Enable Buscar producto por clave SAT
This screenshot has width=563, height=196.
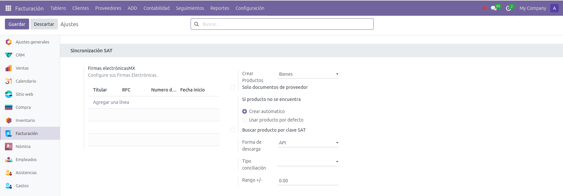(x=232, y=130)
